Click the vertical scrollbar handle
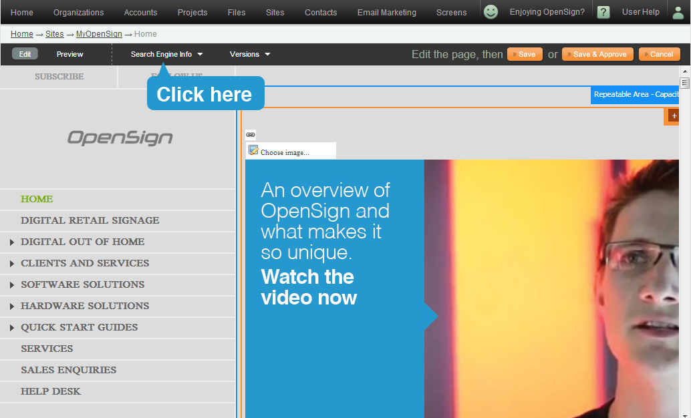This screenshot has width=691, height=418. 684,83
